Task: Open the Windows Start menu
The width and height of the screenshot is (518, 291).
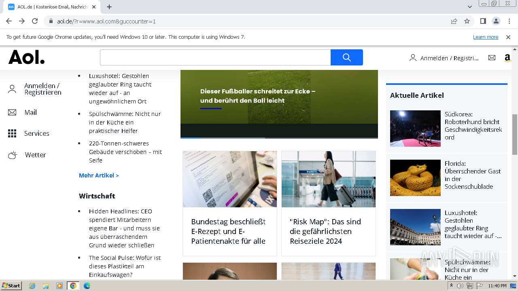Action: coord(11,286)
